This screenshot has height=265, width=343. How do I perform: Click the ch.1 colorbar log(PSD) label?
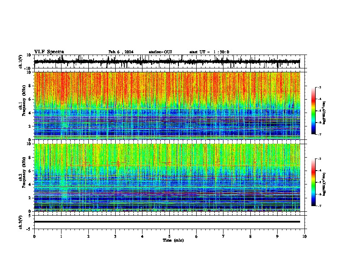[x=324, y=113]
